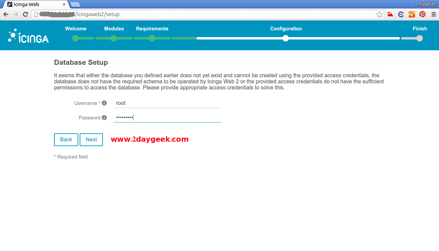The height and width of the screenshot is (251, 439).
Task: Click the Configuration step marker
Action: [x=286, y=38]
